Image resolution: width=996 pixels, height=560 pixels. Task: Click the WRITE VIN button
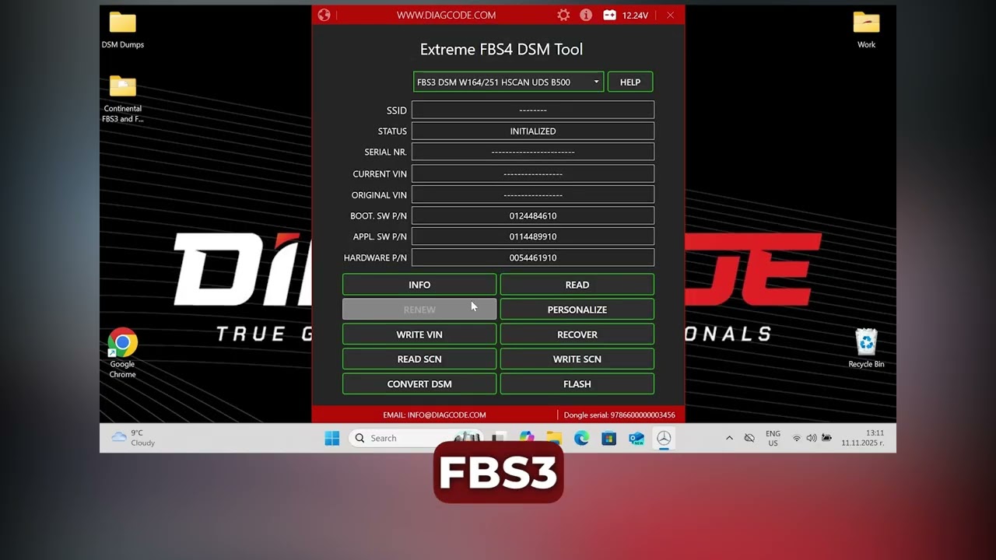tap(419, 334)
